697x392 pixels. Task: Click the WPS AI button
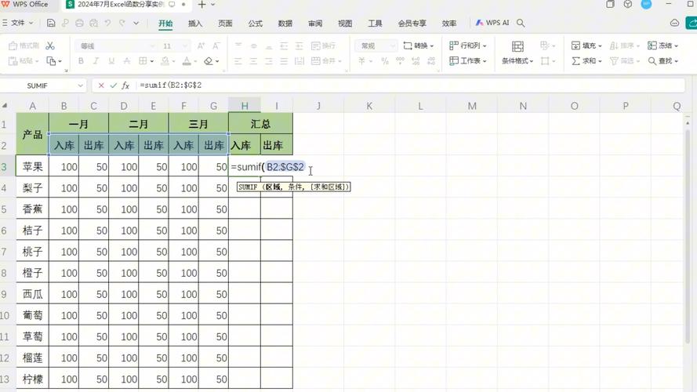click(492, 23)
